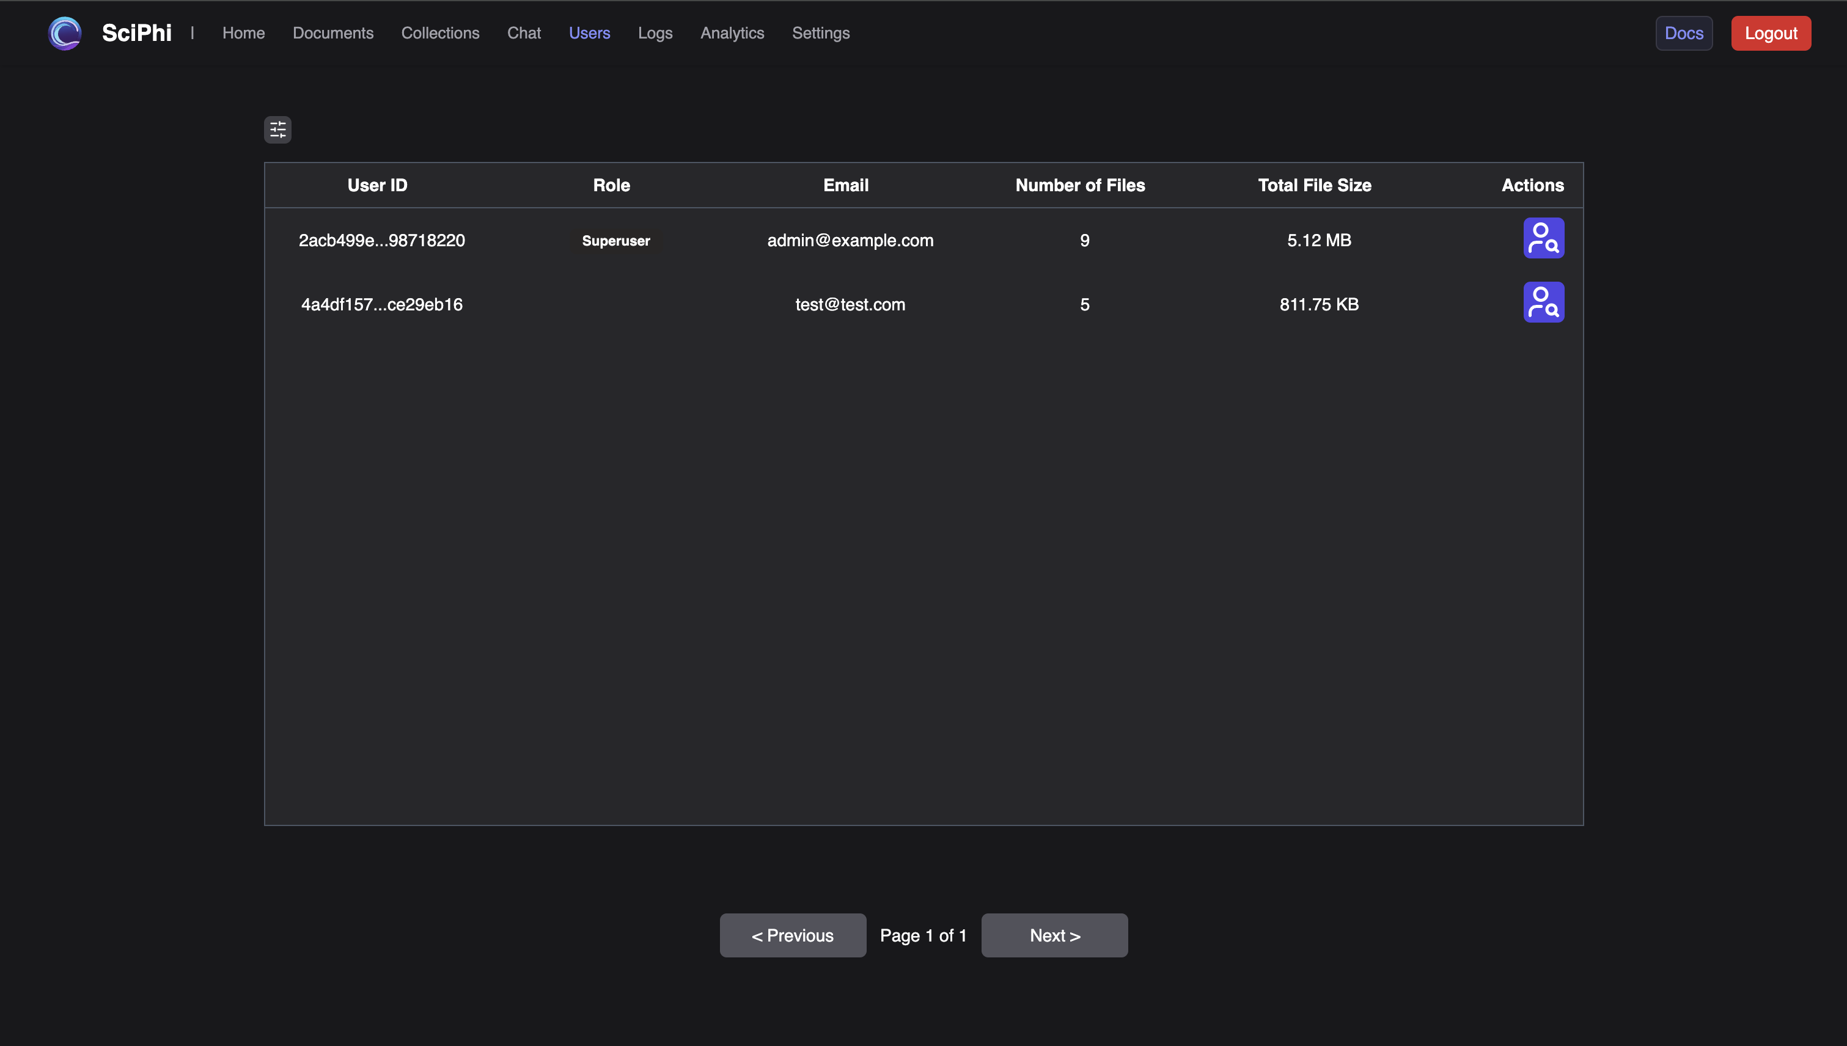Navigate to Collections

440,33
